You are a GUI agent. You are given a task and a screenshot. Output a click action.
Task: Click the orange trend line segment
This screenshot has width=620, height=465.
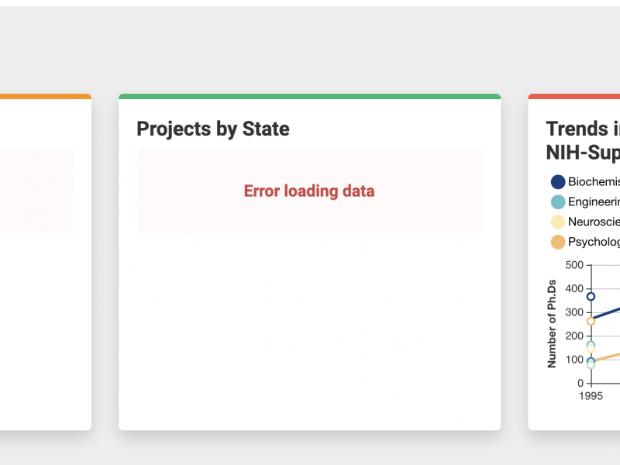pos(607,356)
